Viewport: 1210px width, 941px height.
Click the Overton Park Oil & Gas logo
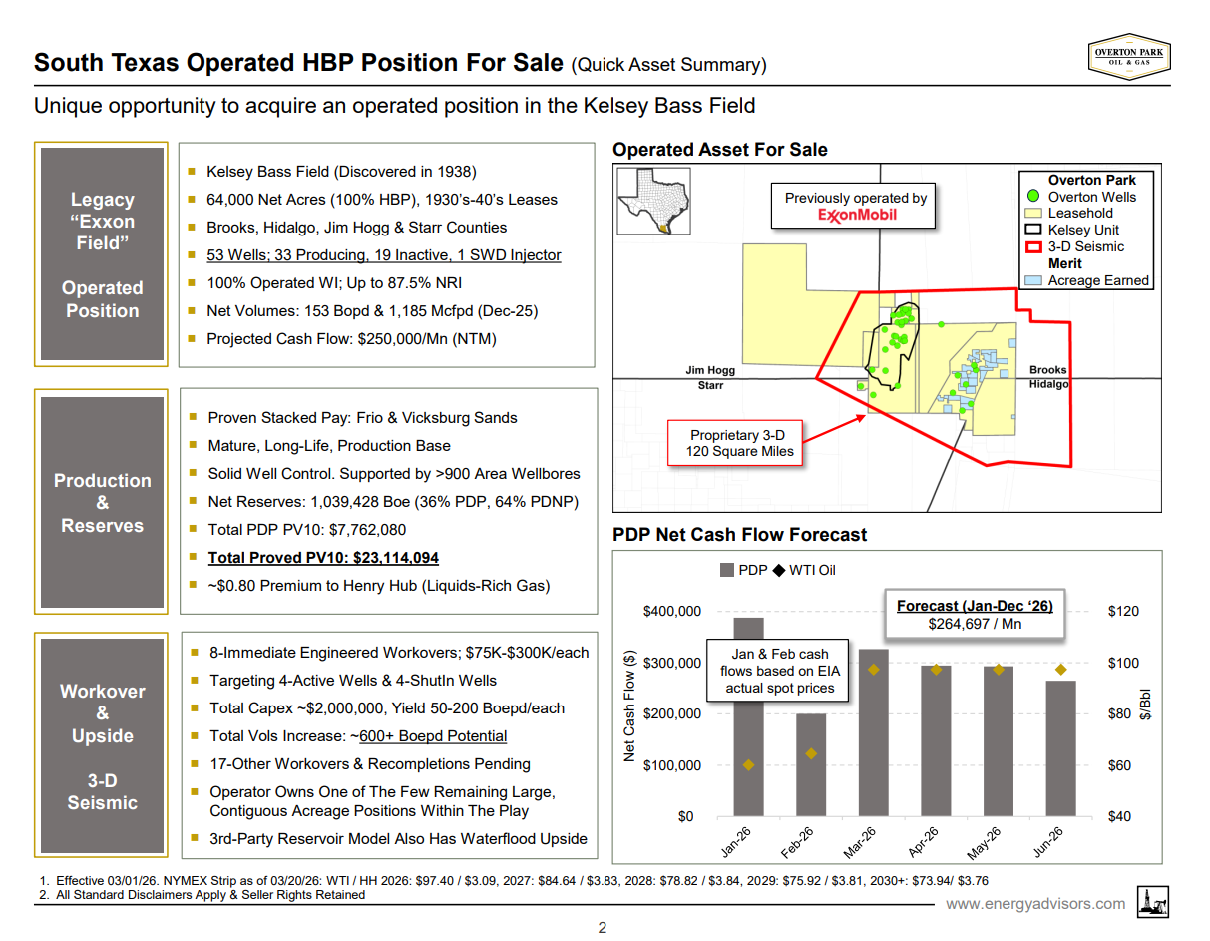(1129, 56)
